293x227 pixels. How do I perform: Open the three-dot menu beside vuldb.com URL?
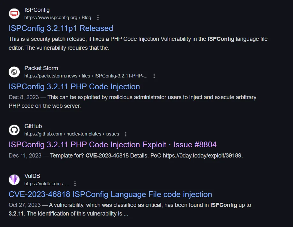(75, 184)
